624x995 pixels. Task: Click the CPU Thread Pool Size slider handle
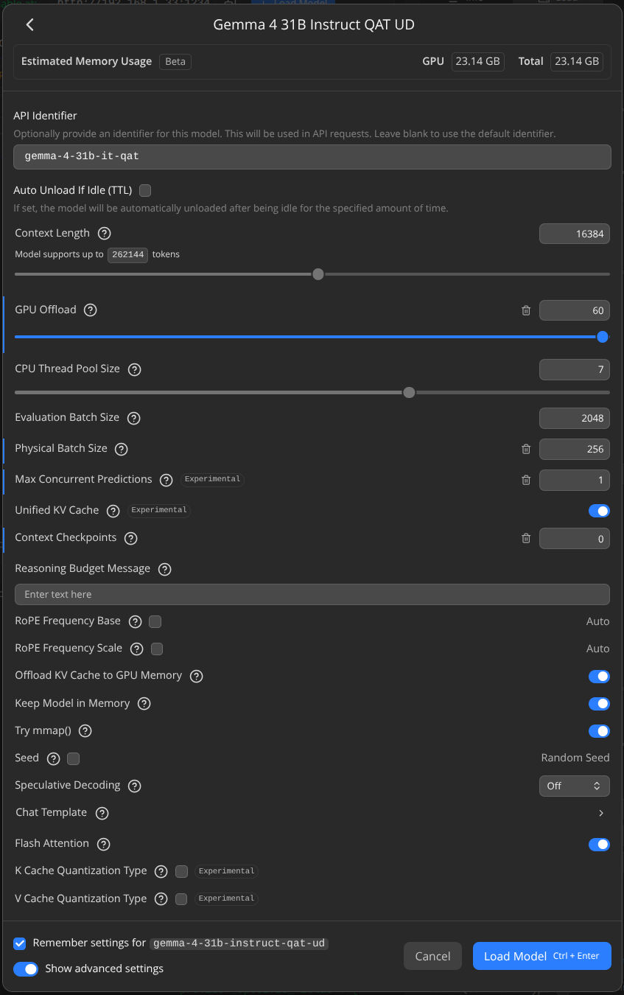409,392
